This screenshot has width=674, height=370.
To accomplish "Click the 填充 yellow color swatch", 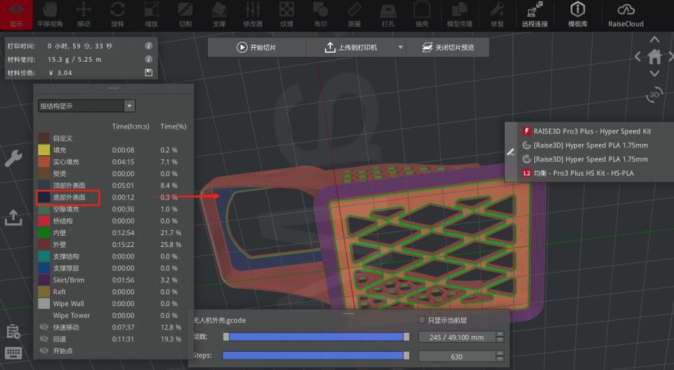I will pos(44,150).
